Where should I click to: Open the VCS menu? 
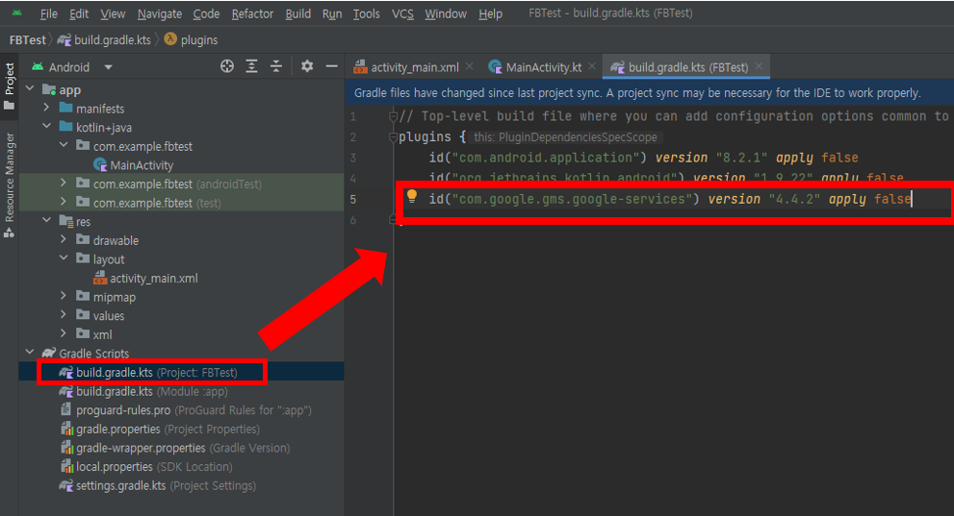coord(402,13)
